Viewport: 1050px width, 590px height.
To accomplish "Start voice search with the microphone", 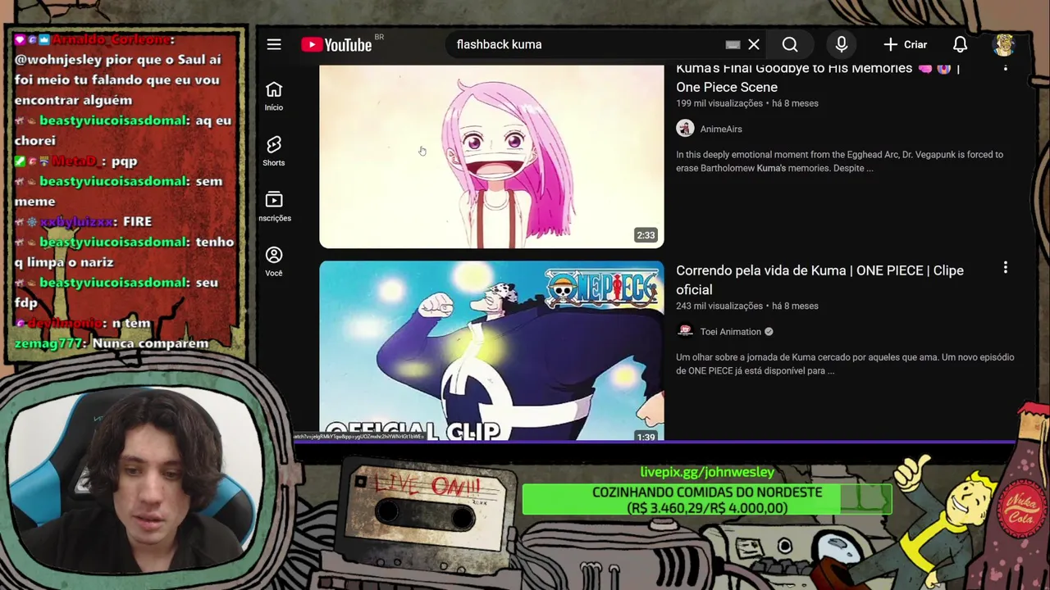I will click(x=842, y=44).
